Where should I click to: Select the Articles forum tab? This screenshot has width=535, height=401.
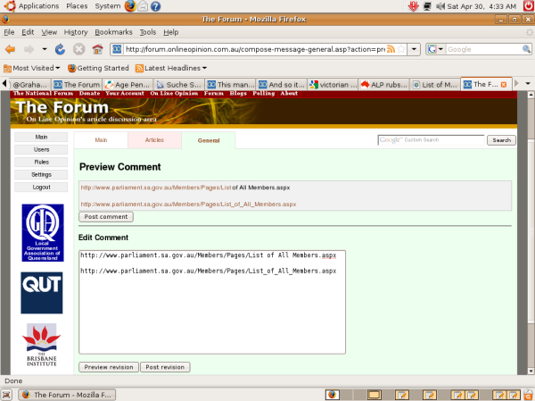[x=154, y=140]
